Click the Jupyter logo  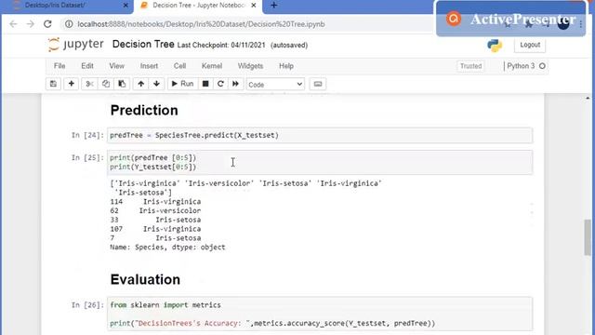click(75, 45)
